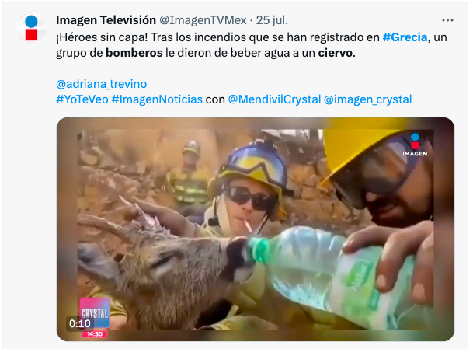
Task: Click the IMAGEN watermark logo in video
Action: tap(415, 145)
